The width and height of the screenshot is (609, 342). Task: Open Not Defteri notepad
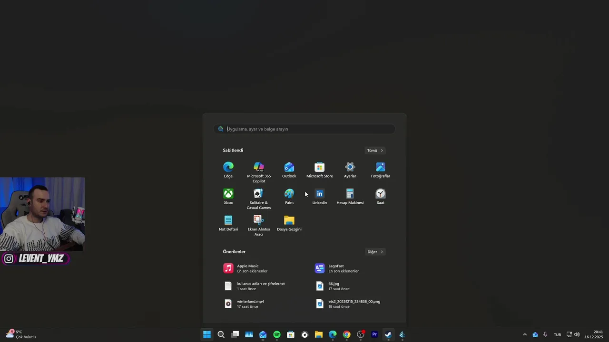tap(228, 223)
